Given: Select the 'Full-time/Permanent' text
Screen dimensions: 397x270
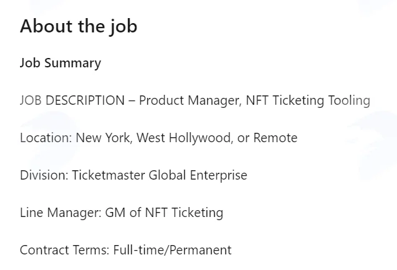Looking at the screenshot, I should point(172,250).
